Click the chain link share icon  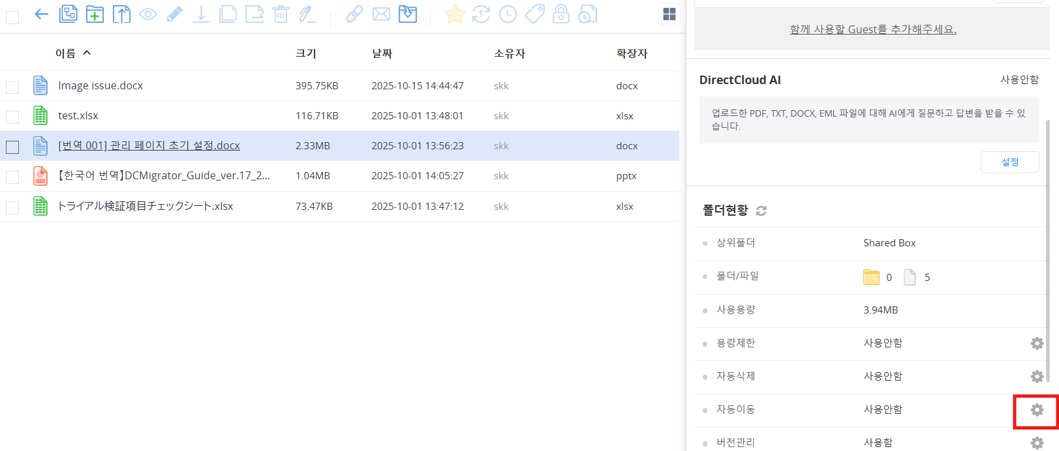354,14
